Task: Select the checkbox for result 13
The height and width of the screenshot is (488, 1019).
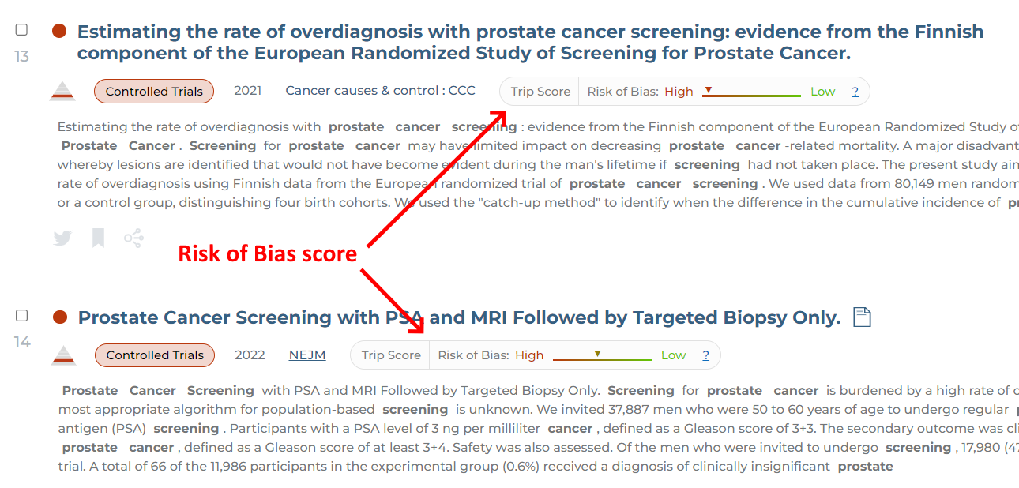Action: pos(22,29)
